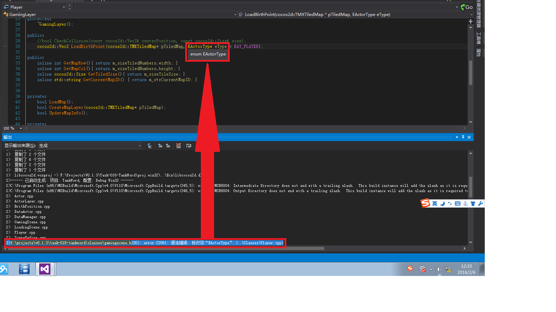The image size is (556, 312).
Task: Close the 输出 output panel
Action: [x=469, y=137]
